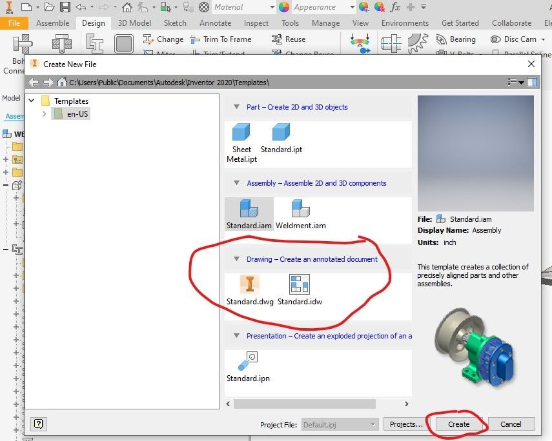Click the Open folder icon in quick access toolbar

[49, 6]
